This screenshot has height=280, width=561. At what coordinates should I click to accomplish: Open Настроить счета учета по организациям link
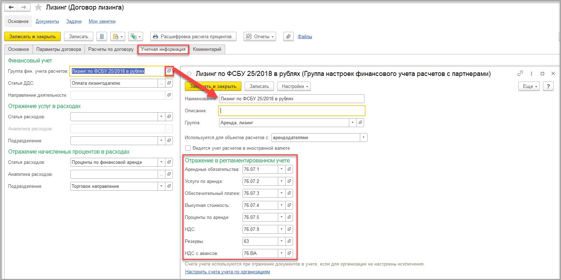pos(228,272)
